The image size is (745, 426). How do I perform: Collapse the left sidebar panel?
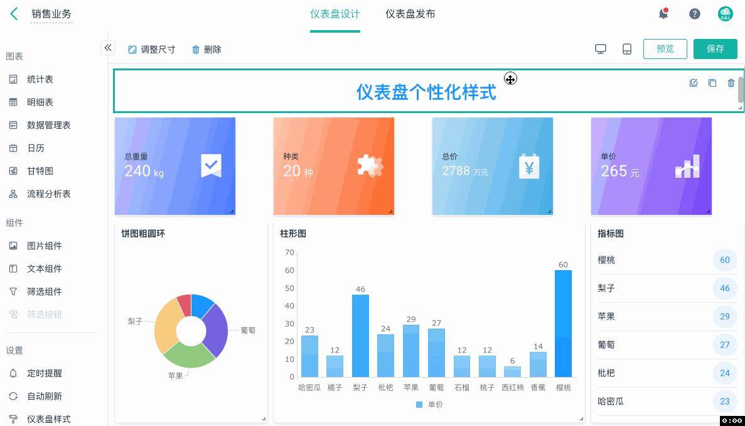coord(108,48)
